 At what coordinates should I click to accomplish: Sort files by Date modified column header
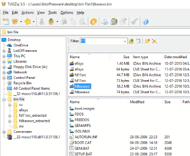(x=176, y=57)
